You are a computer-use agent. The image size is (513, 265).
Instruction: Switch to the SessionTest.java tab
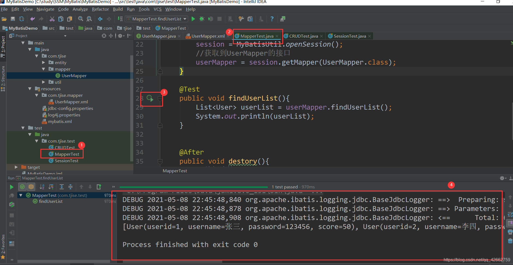click(x=349, y=36)
